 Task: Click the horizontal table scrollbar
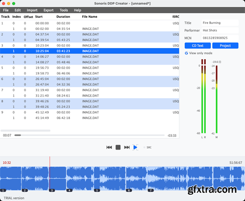pos(25,130)
